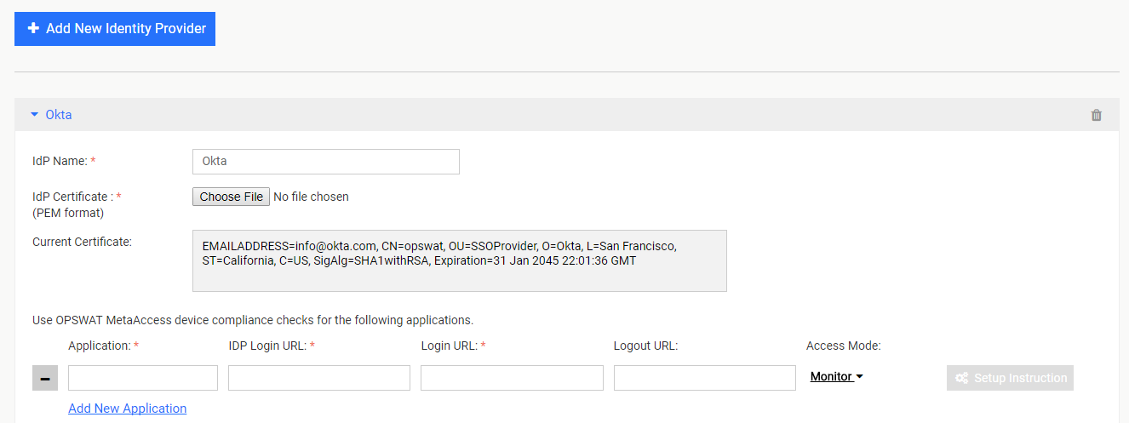Click the Current Certificate details box
1129x423 pixels.
click(460, 260)
